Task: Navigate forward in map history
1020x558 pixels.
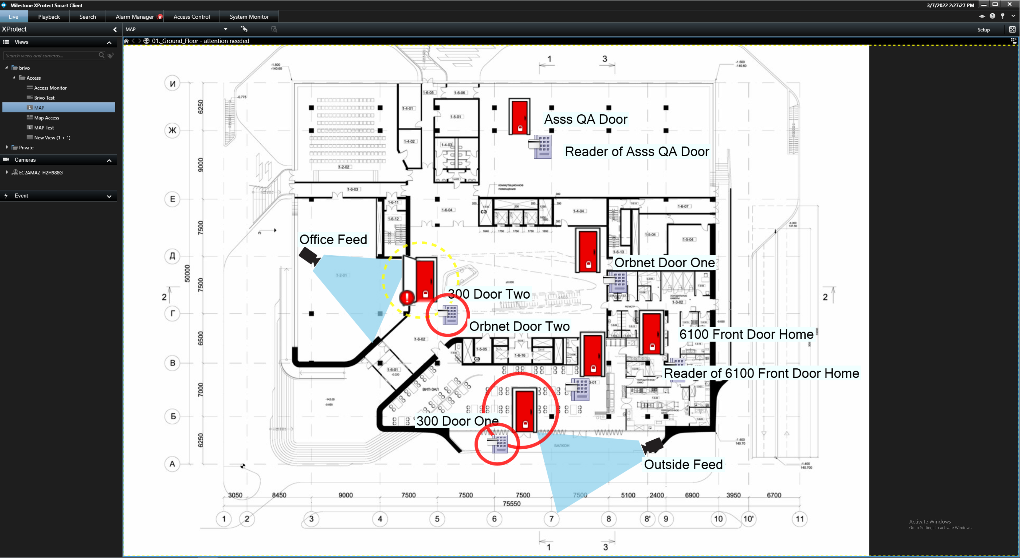Action: (139, 41)
